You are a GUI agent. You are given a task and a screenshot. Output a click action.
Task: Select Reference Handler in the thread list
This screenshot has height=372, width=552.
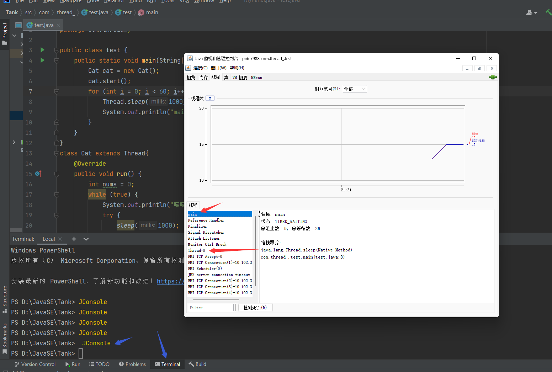220,220
